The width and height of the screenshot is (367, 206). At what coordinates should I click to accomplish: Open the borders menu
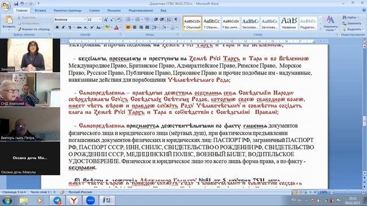click(173, 27)
